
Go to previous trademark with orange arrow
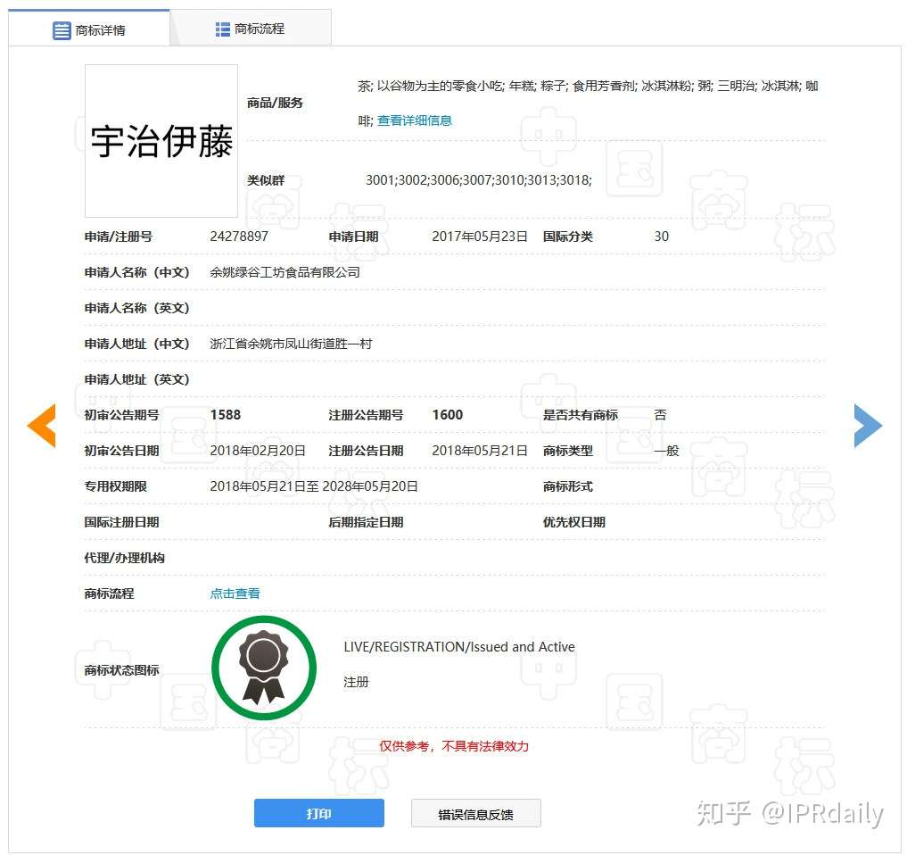point(41,426)
